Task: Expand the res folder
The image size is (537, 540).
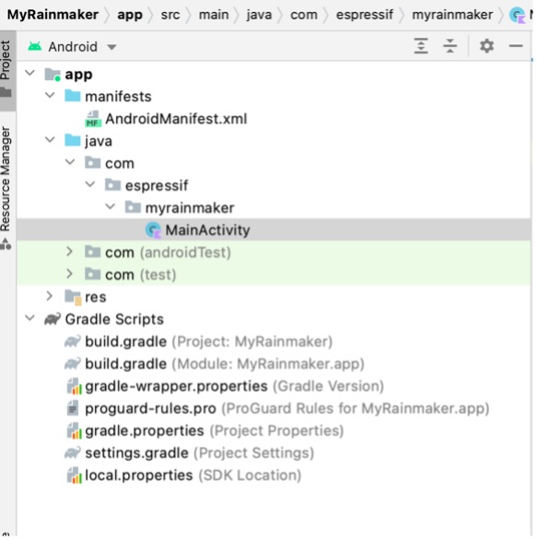Action: point(50,296)
